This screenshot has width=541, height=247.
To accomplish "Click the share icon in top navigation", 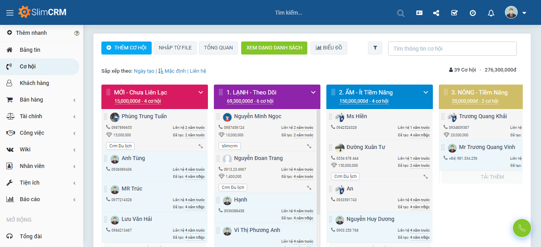I will tap(436, 13).
